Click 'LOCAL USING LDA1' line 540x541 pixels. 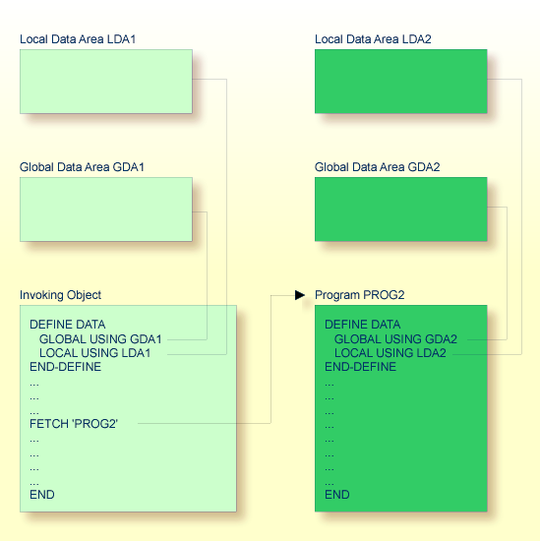tap(94, 353)
